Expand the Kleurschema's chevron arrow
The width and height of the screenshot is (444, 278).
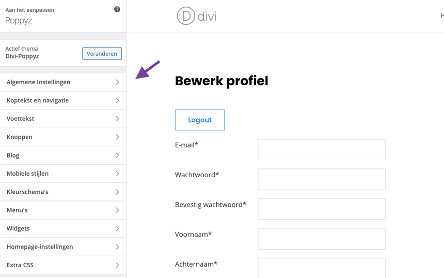coord(117,192)
